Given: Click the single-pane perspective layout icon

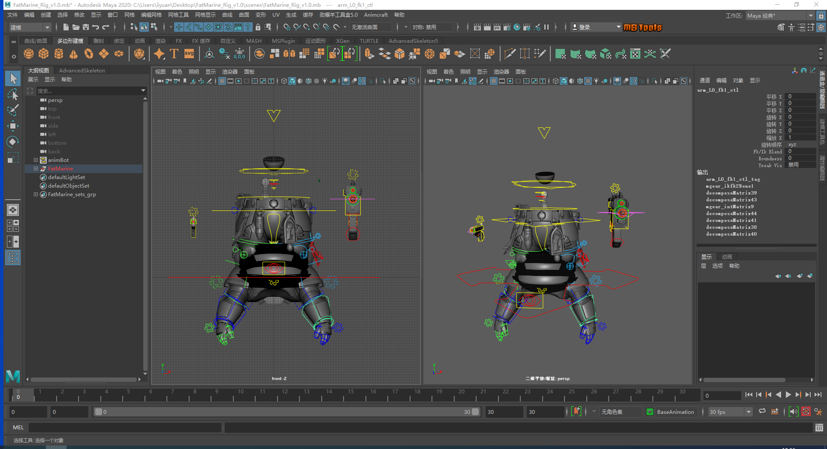Looking at the screenshot, I should pos(13,210).
